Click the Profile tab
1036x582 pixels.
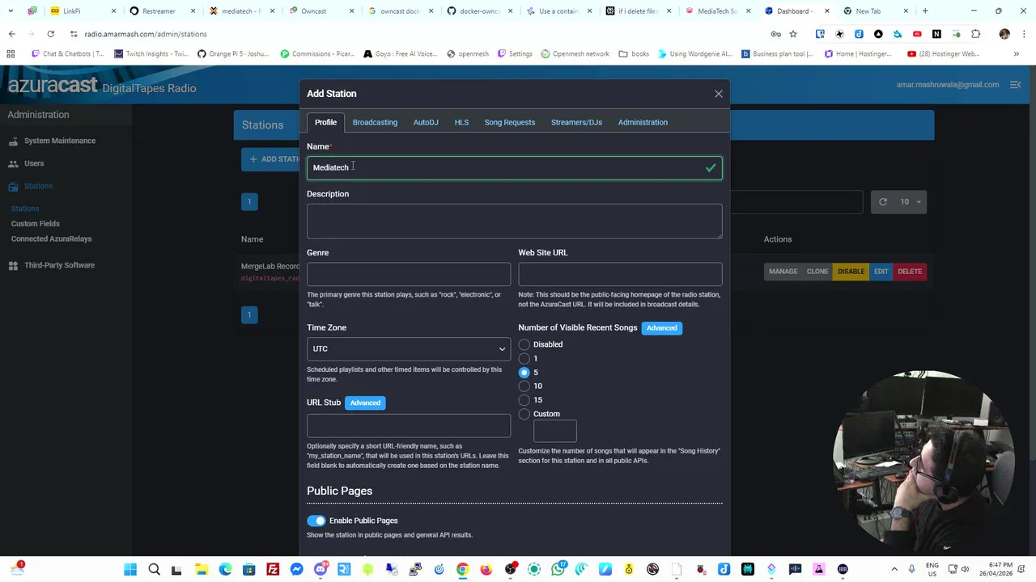tap(325, 122)
